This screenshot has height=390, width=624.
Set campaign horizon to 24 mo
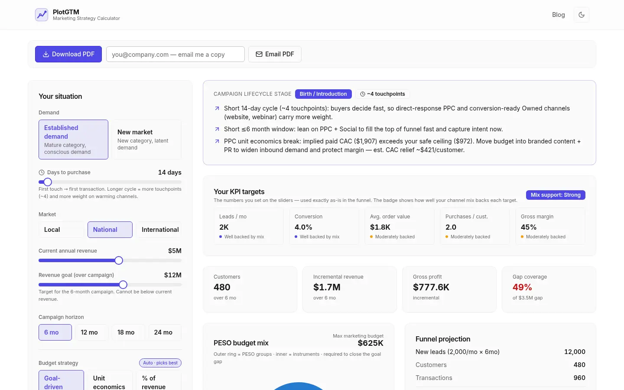point(165,332)
